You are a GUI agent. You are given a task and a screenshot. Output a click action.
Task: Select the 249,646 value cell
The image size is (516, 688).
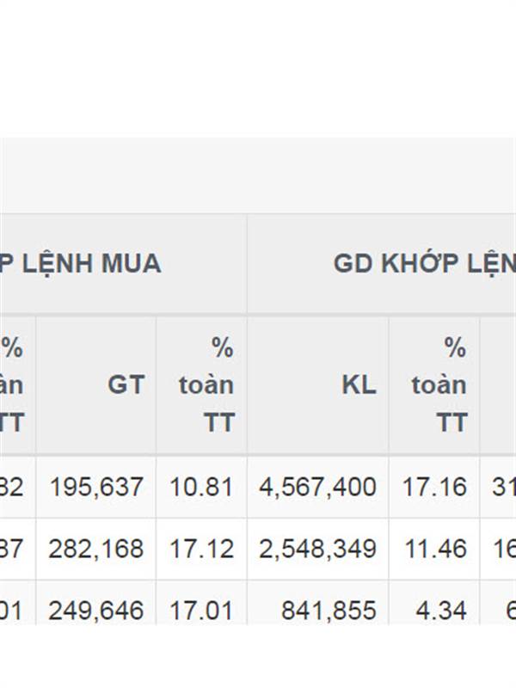click(x=96, y=611)
